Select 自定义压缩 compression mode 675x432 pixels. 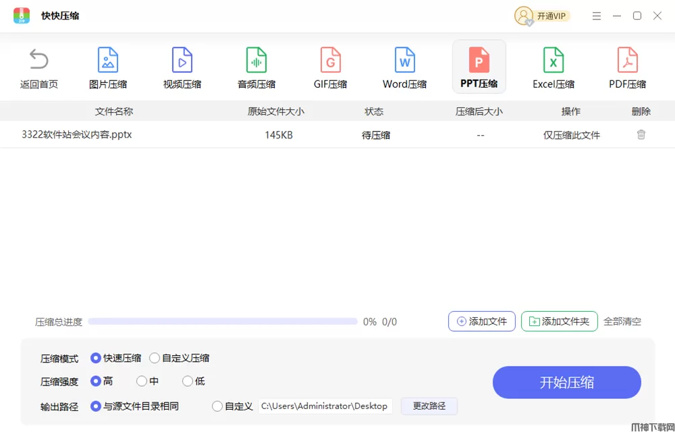[x=155, y=358]
